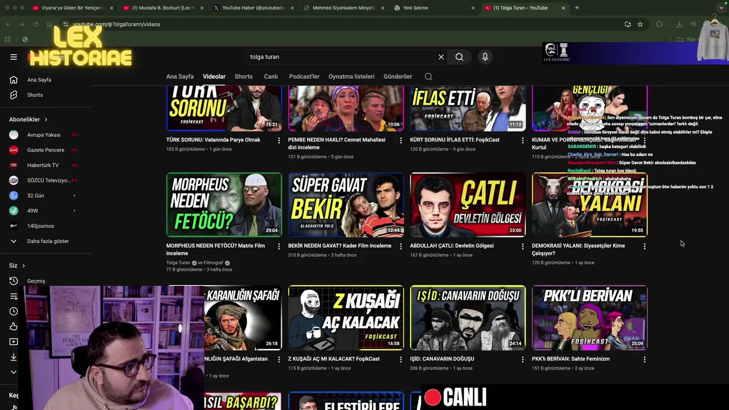Open the Oynatma listeleri channel tab
This screenshot has height=410, width=729.
click(x=351, y=76)
